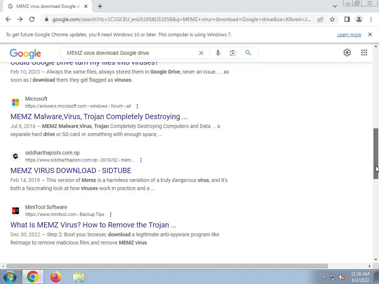Open Could Google Drive turn my files result

click(84, 63)
